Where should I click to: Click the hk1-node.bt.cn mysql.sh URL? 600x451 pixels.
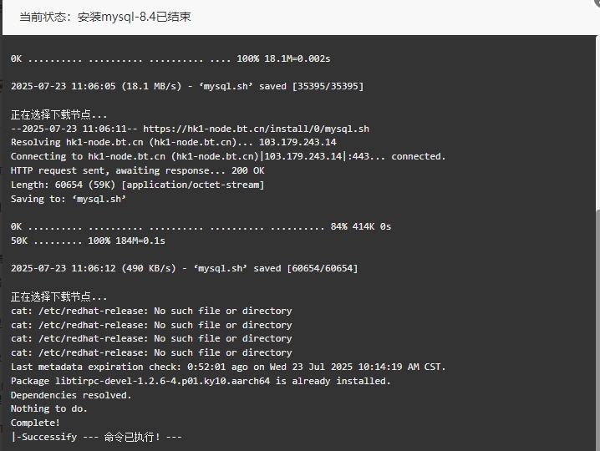click(256, 129)
